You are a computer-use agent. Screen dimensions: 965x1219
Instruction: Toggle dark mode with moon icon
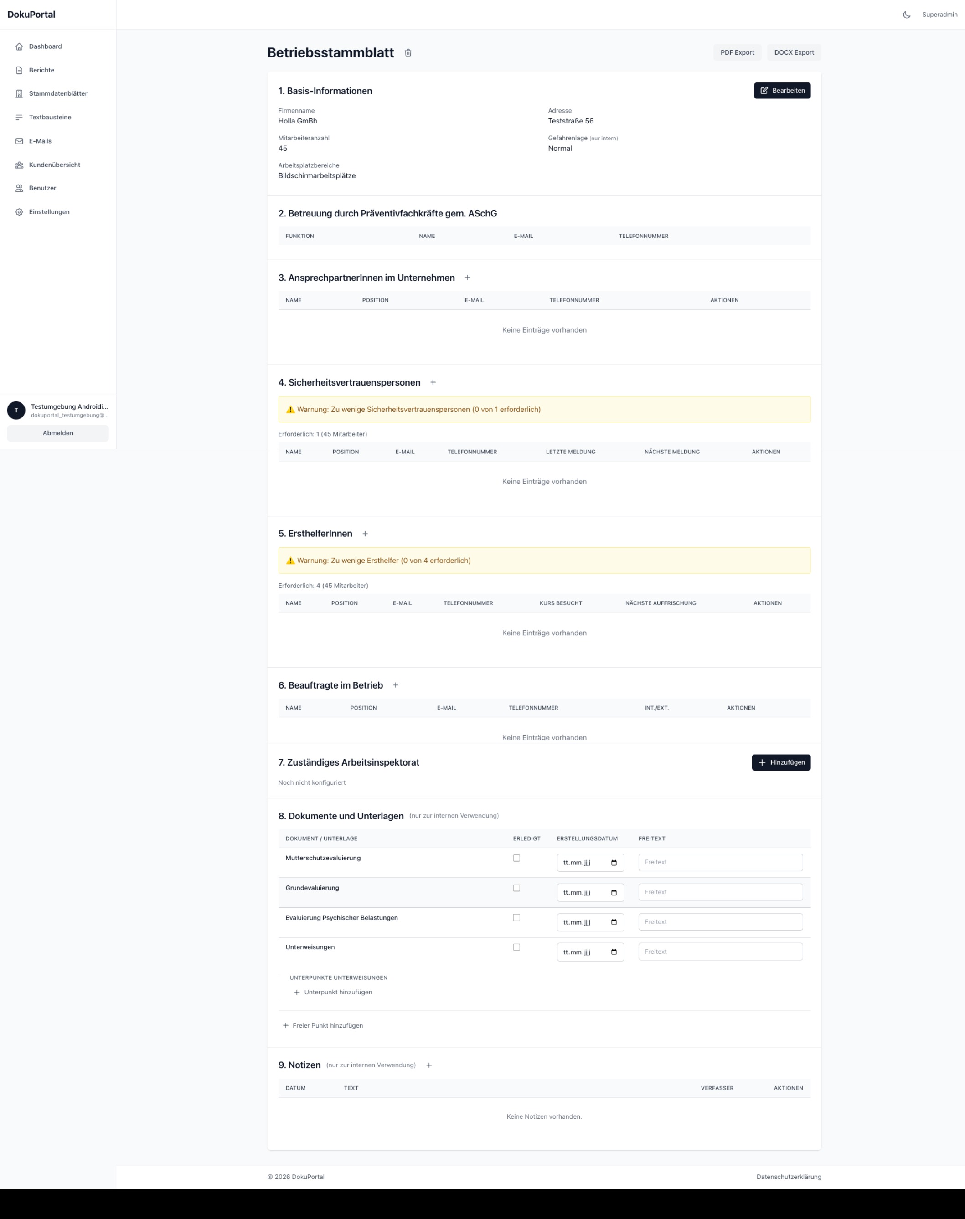point(906,15)
